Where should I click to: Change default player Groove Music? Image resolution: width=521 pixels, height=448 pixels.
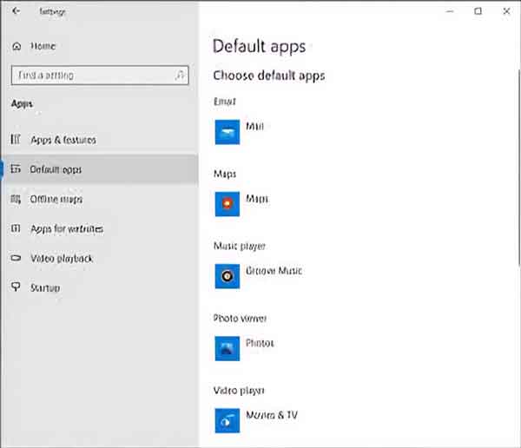(274, 271)
